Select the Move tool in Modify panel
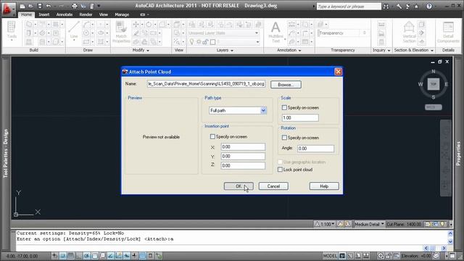This screenshot has height=261, width=464. [136, 25]
